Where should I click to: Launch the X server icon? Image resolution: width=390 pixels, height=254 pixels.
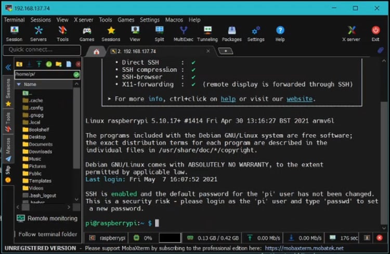[x=351, y=33]
